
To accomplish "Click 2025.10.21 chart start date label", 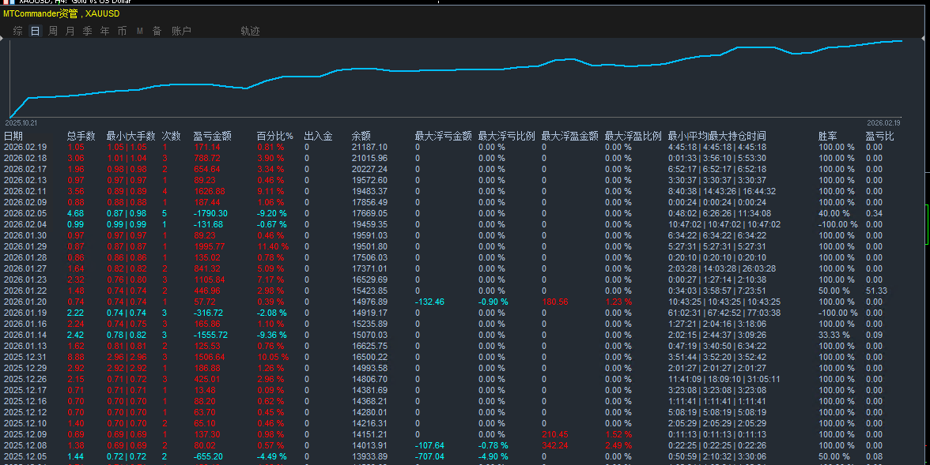I will [x=21, y=123].
